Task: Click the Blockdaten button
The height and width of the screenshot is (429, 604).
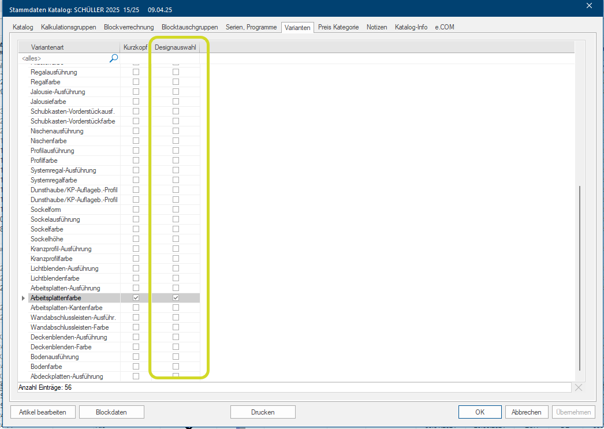Action: pyautogui.click(x=111, y=412)
